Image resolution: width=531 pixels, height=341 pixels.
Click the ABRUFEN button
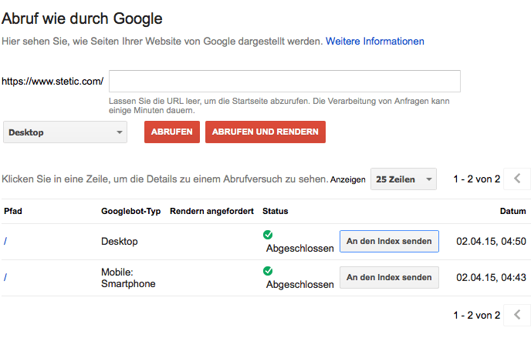click(172, 132)
